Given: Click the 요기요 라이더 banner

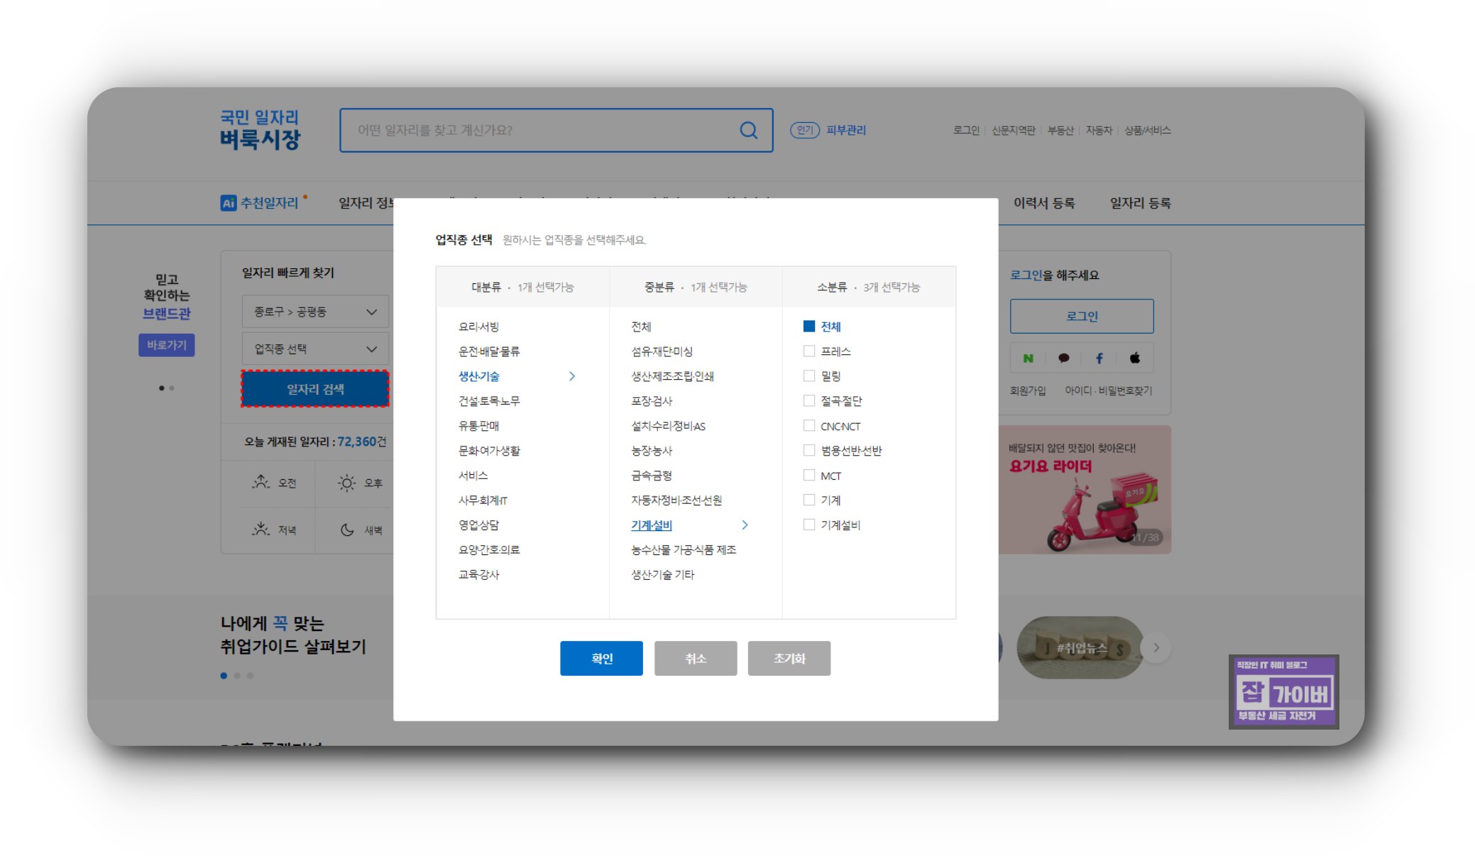Looking at the screenshot, I should coord(1084,490).
